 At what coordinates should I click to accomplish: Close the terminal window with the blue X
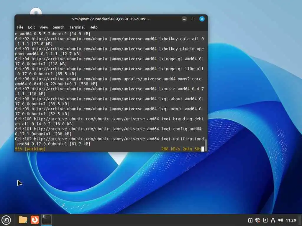click(202, 19)
